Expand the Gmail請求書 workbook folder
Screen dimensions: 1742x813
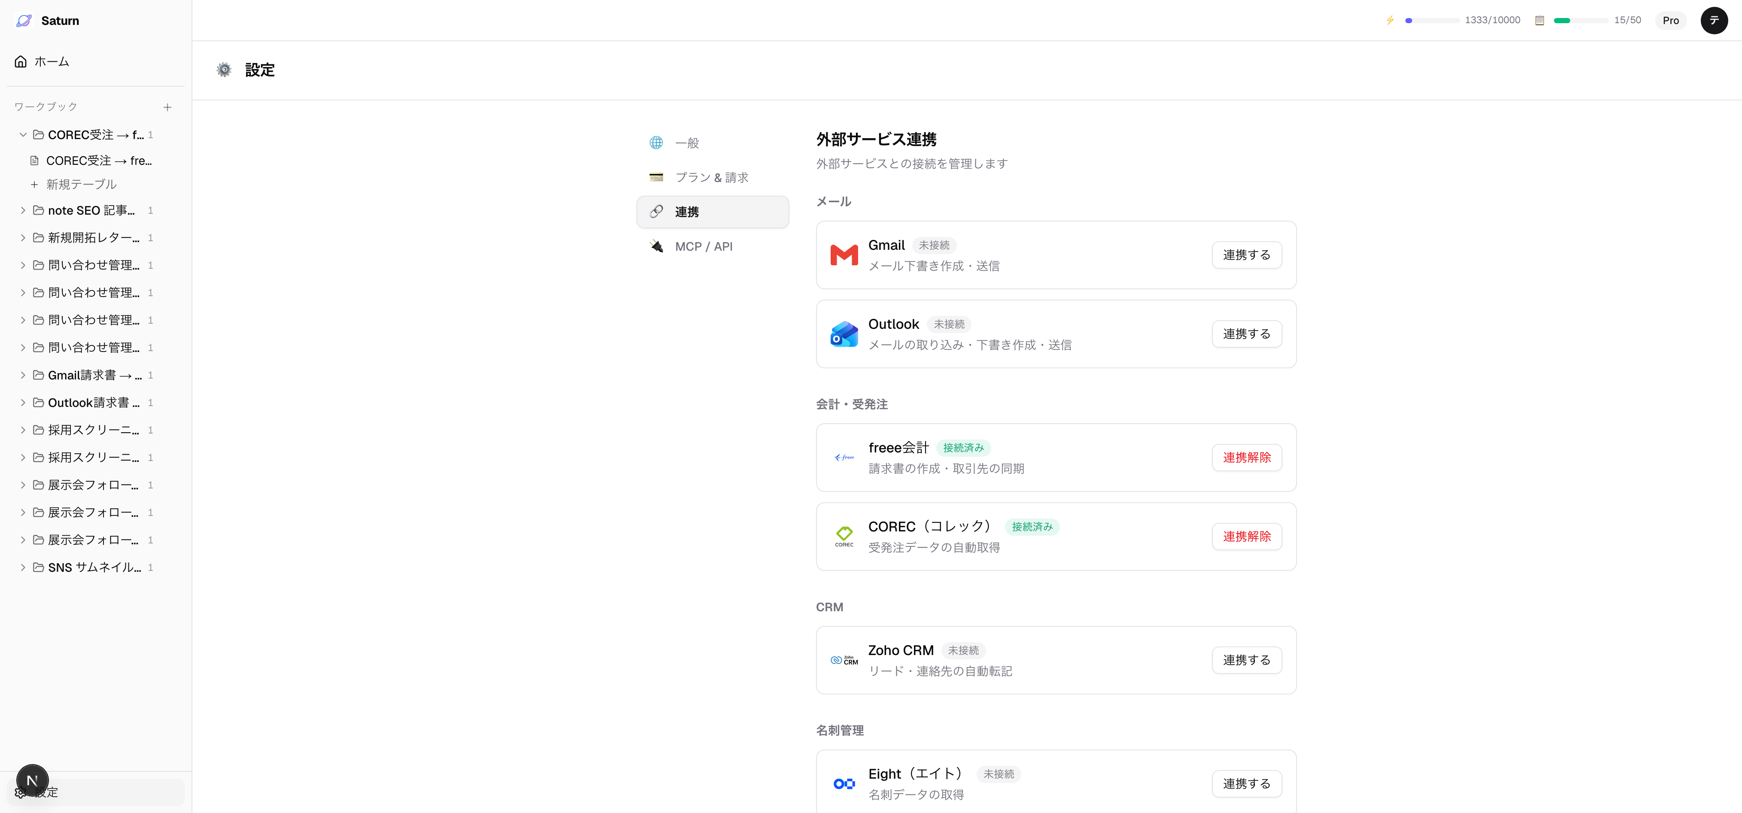coord(23,375)
